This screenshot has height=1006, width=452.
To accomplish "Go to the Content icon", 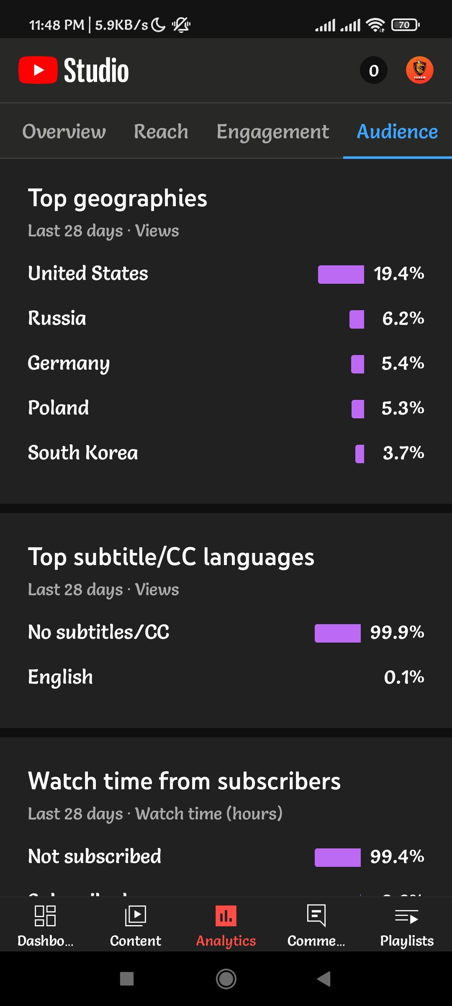I will [x=136, y=916].
